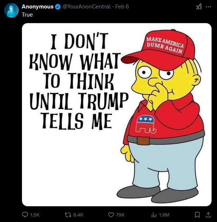
Task: Share the post via upload arrow icon
Action: (208, 215)
